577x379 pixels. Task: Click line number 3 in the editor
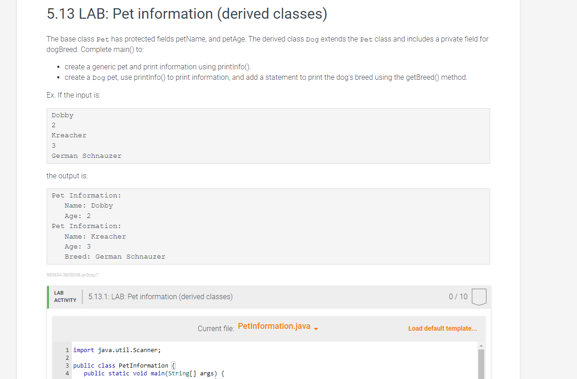click(x=67, y=365)
